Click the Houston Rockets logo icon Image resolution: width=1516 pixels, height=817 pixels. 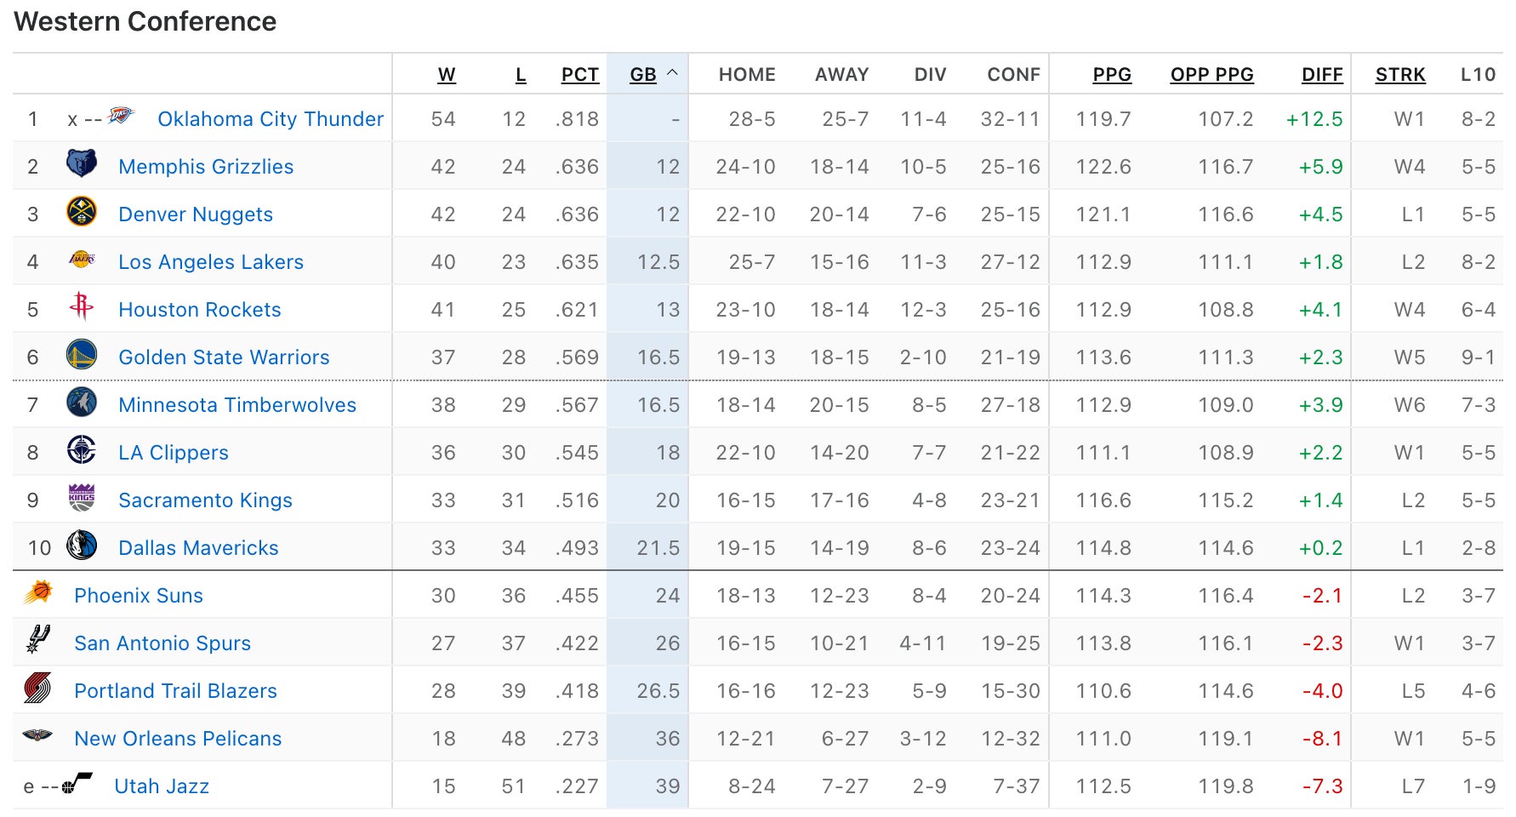(x=82, y=306)
